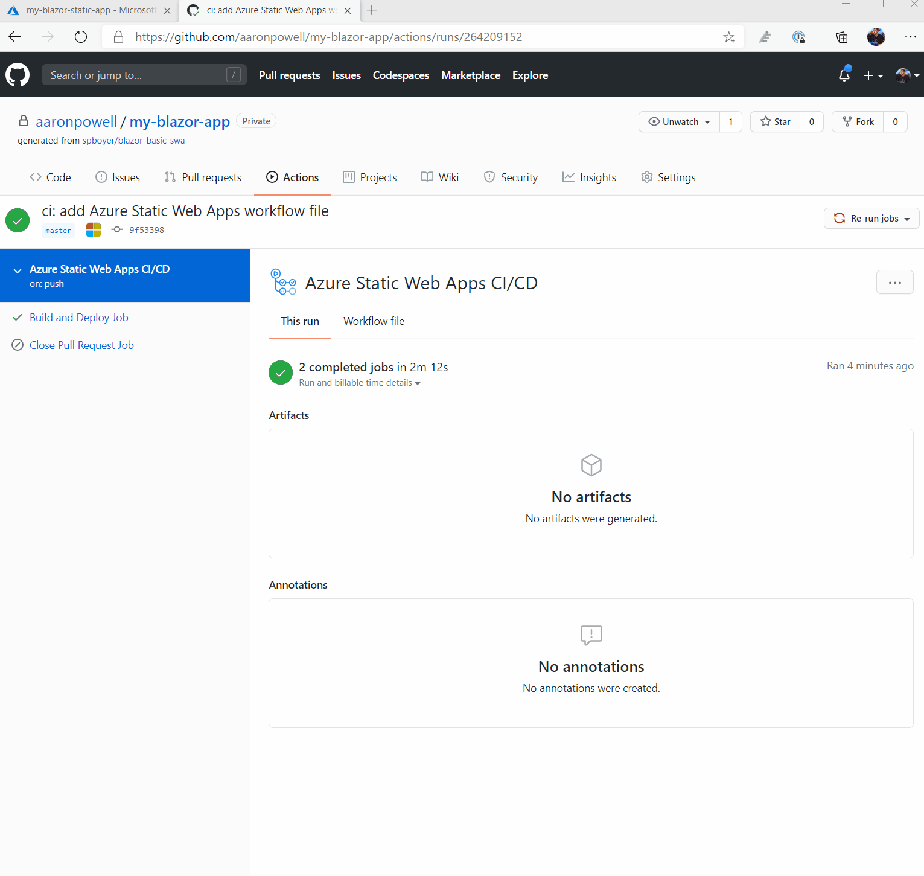Open the notifications bell icon
This screenshot has height=876, width=924.
(844, 75)
